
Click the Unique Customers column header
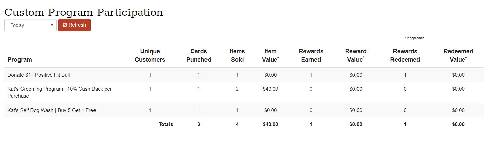pyautogui.click(x=150, y=56)
